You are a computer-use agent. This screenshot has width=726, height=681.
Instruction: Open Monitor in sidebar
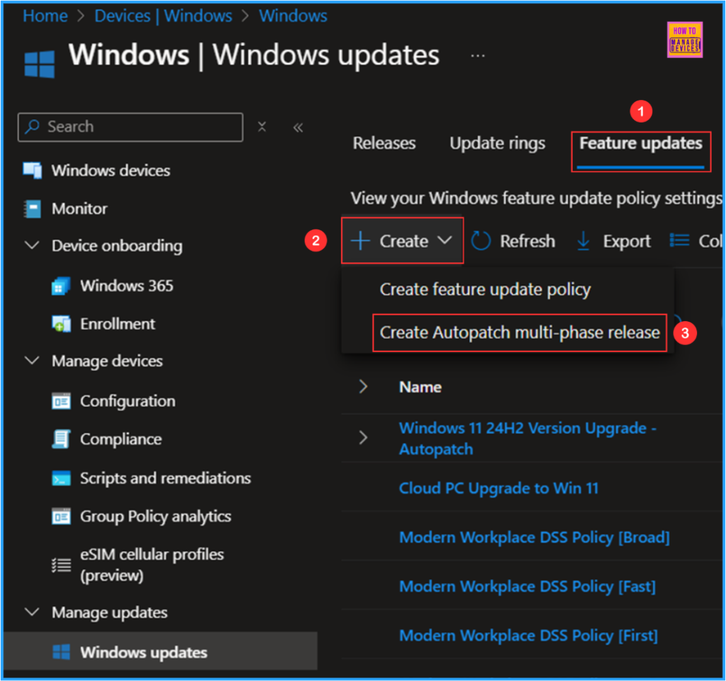point(79,208)
